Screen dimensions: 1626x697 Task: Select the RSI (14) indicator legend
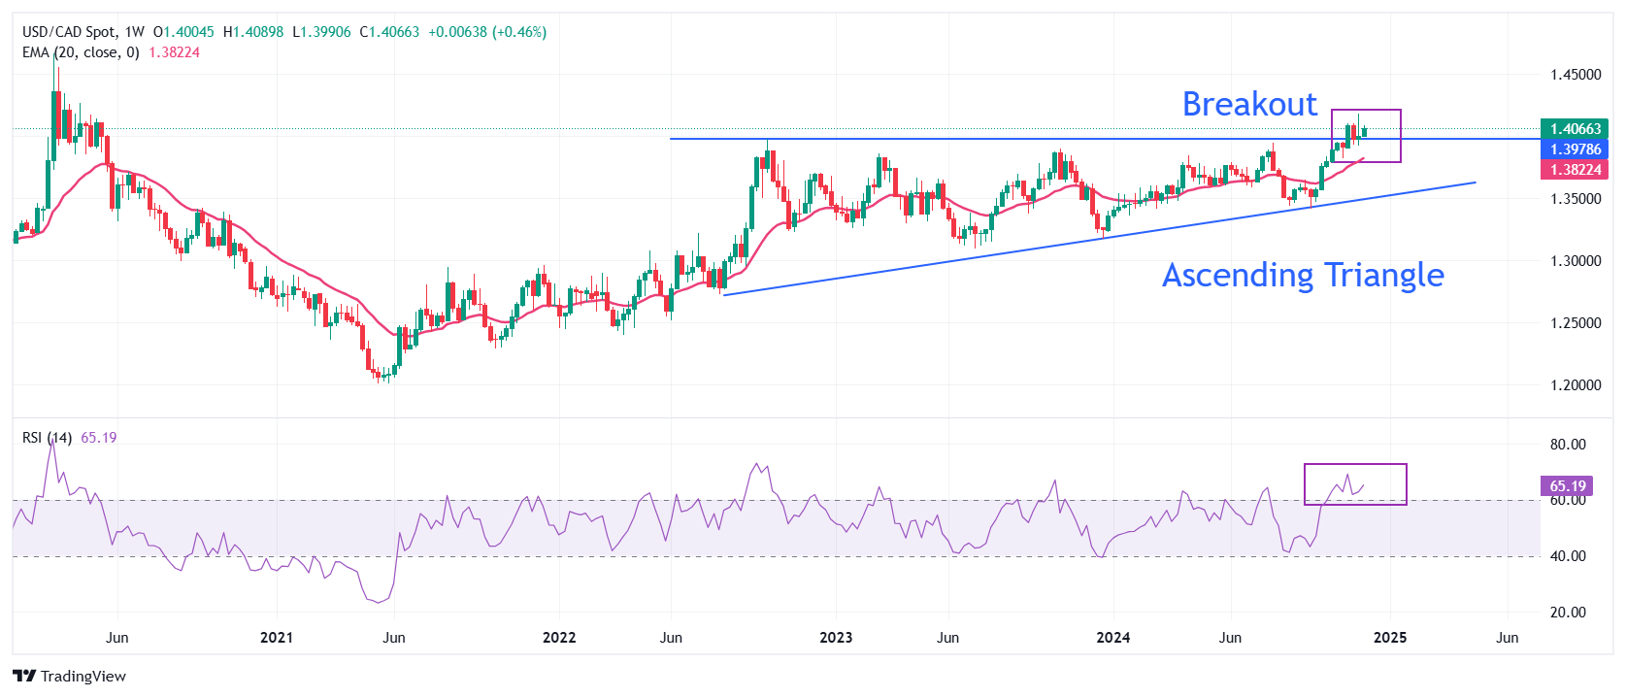tap(47, 438)
